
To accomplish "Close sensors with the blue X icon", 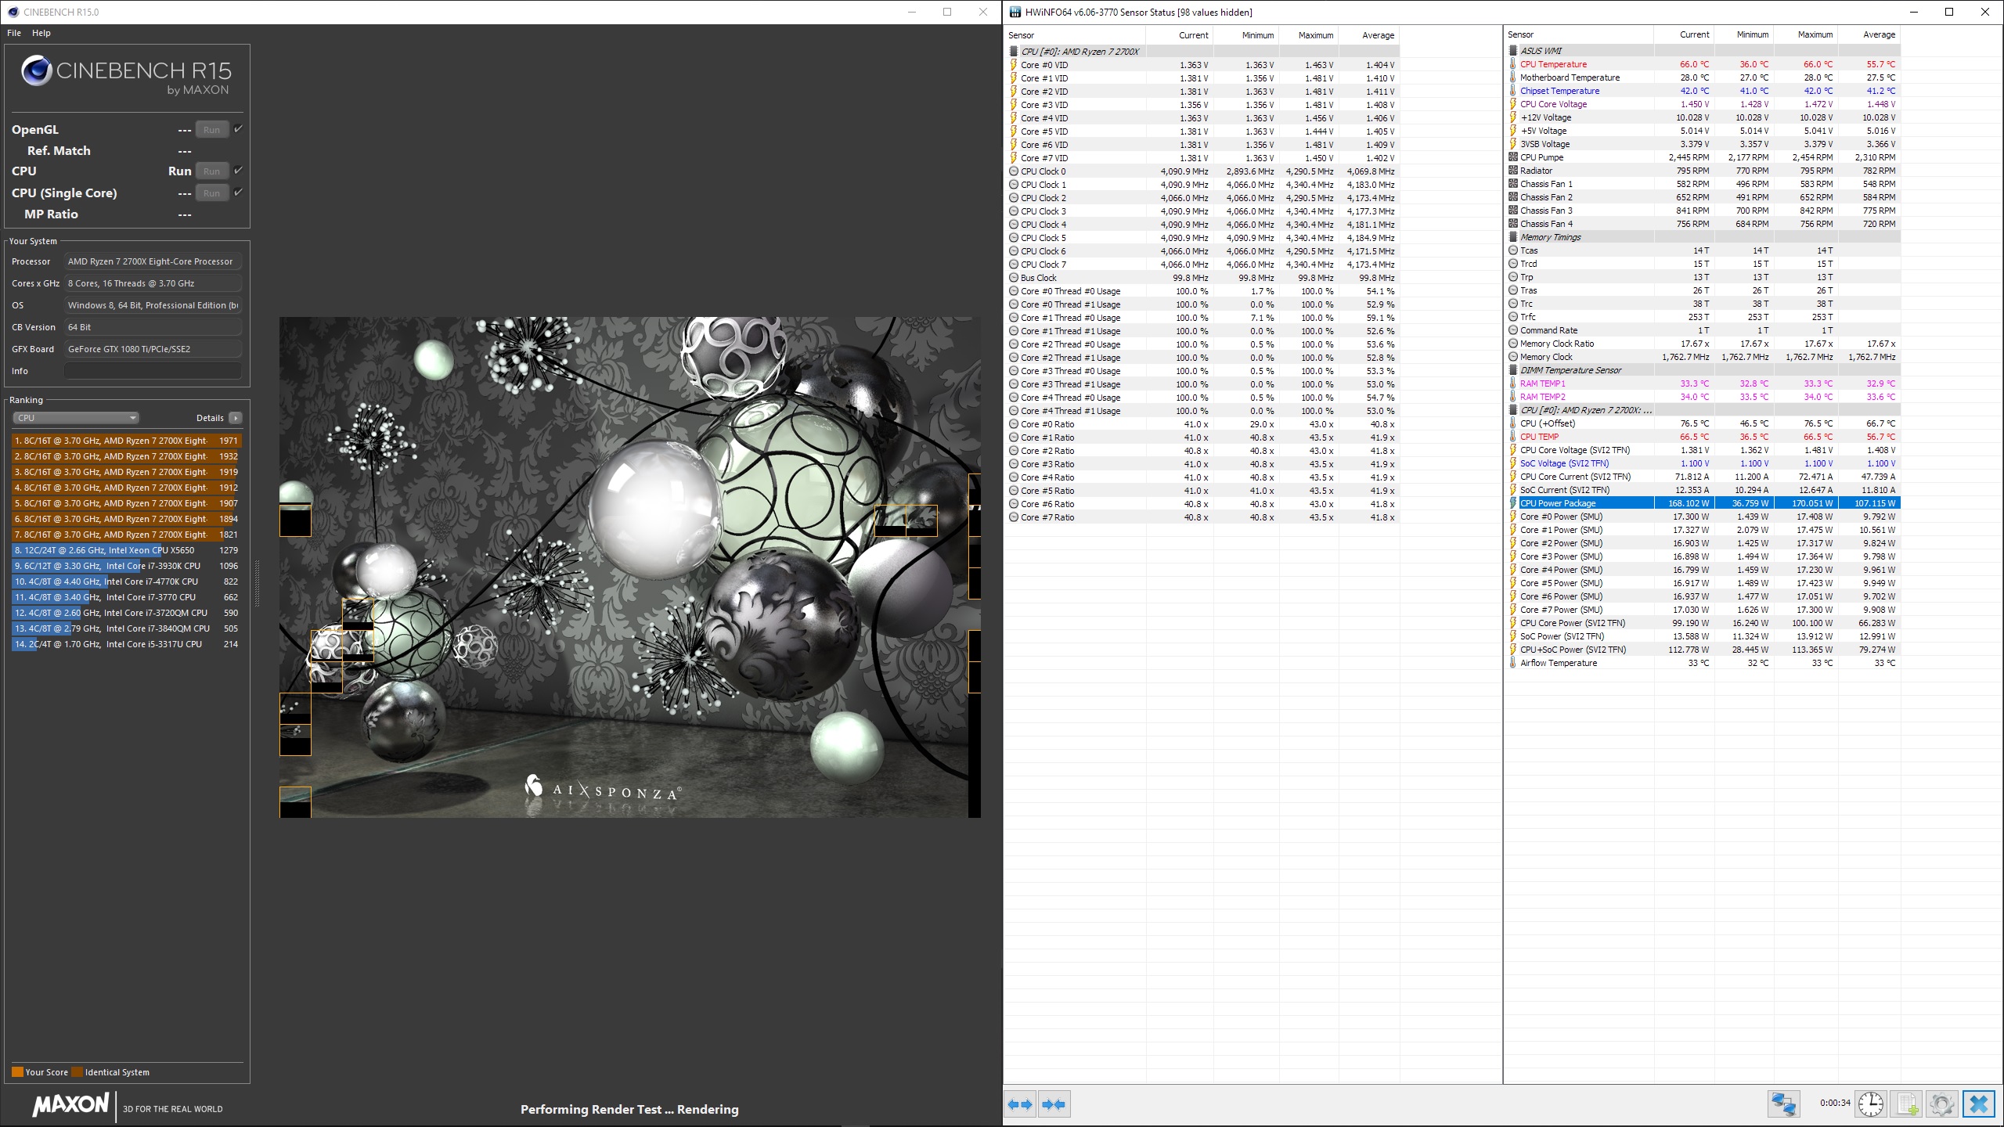I will click(x=1978, y=1104).
